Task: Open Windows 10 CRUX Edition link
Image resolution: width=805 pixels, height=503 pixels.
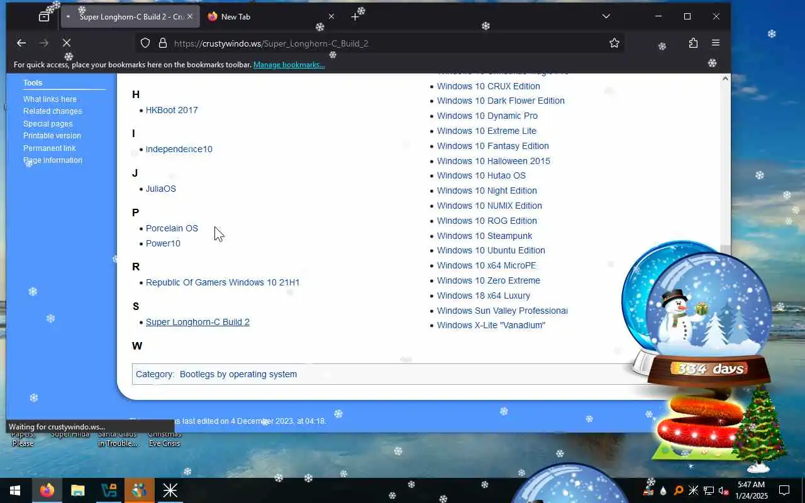Action: pos(489,86)
